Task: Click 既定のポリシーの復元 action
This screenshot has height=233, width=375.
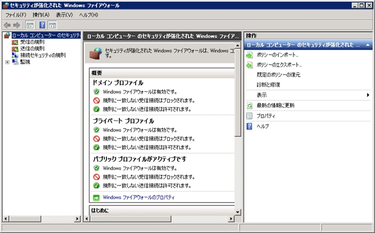Action: (278, 75)
